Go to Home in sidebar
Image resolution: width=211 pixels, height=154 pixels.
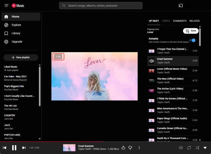coord(21,17)
